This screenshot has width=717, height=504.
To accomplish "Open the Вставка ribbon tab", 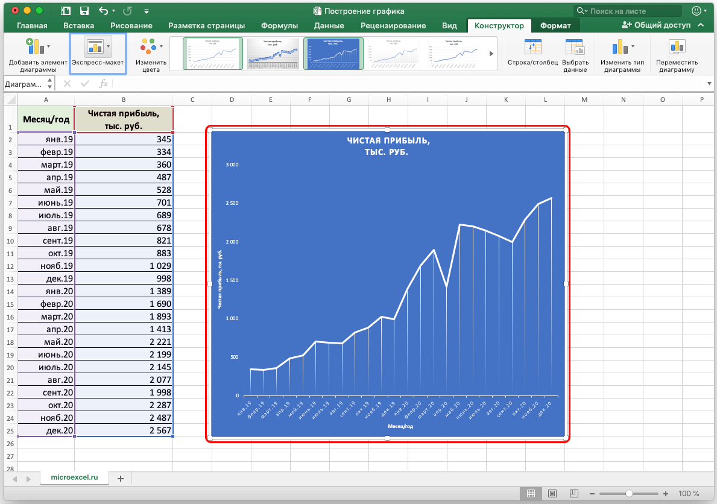I will tap(78, 25).
